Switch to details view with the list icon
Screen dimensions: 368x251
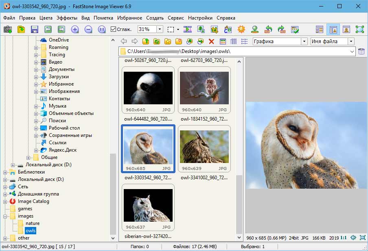(232, 41)
